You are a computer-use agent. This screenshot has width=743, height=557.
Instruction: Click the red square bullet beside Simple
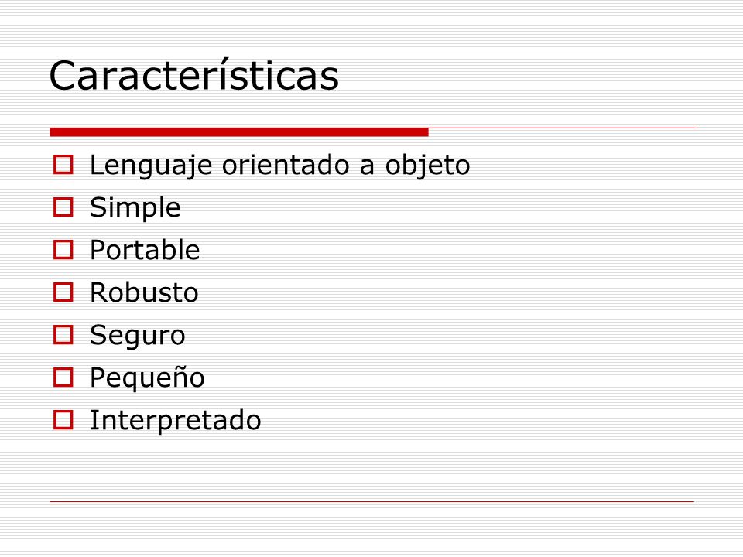tap(63, 207)
